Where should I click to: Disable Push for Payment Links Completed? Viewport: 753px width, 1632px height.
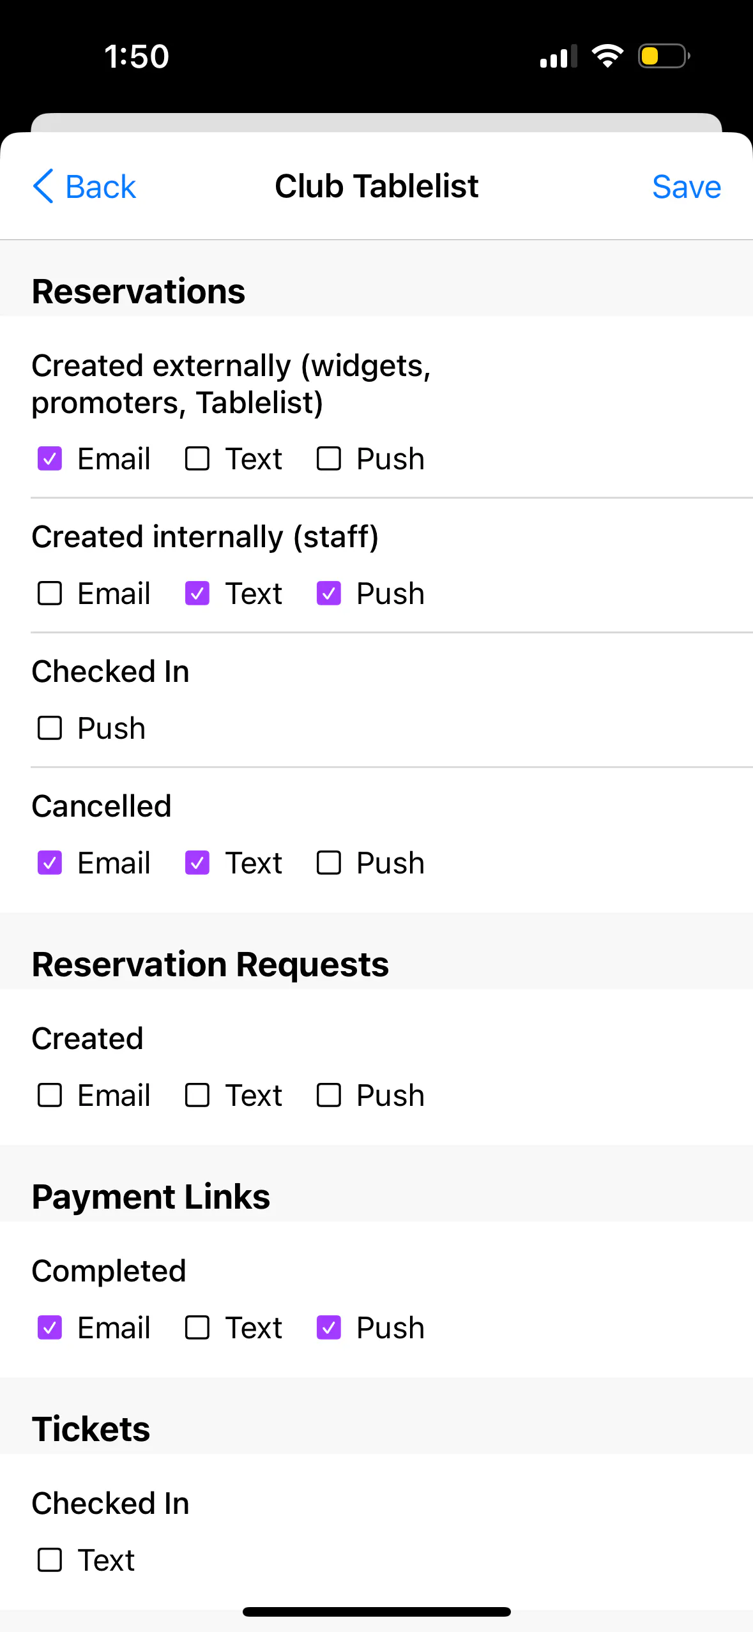(x=329, y=1327)
